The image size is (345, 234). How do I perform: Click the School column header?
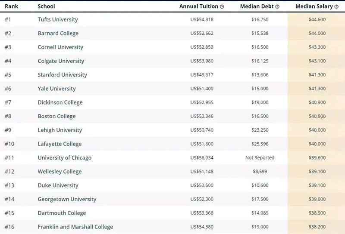click(46, 6)
